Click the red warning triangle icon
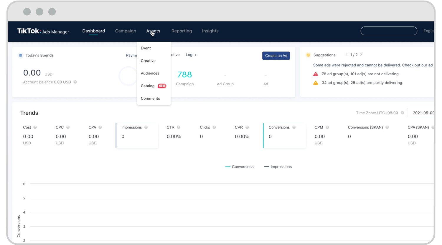Viewport: 442px width, 245px height. 316,74
